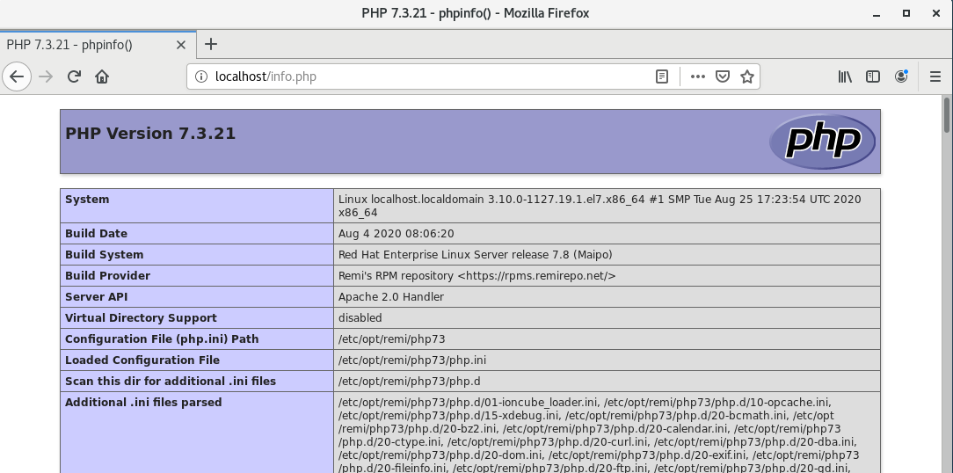The image size is (953, 473).
Task: Click Configuration File (php.ini) Path label
Action: coord(162,339)
